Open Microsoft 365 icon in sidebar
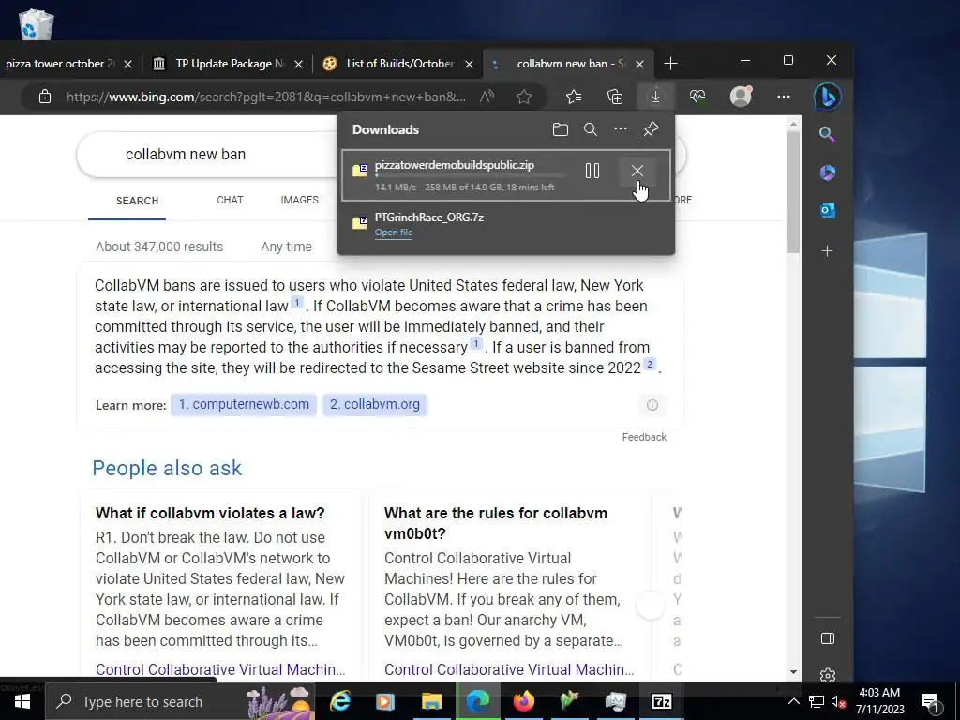This screenshot has width=960, height=720. tap(827, 172)
